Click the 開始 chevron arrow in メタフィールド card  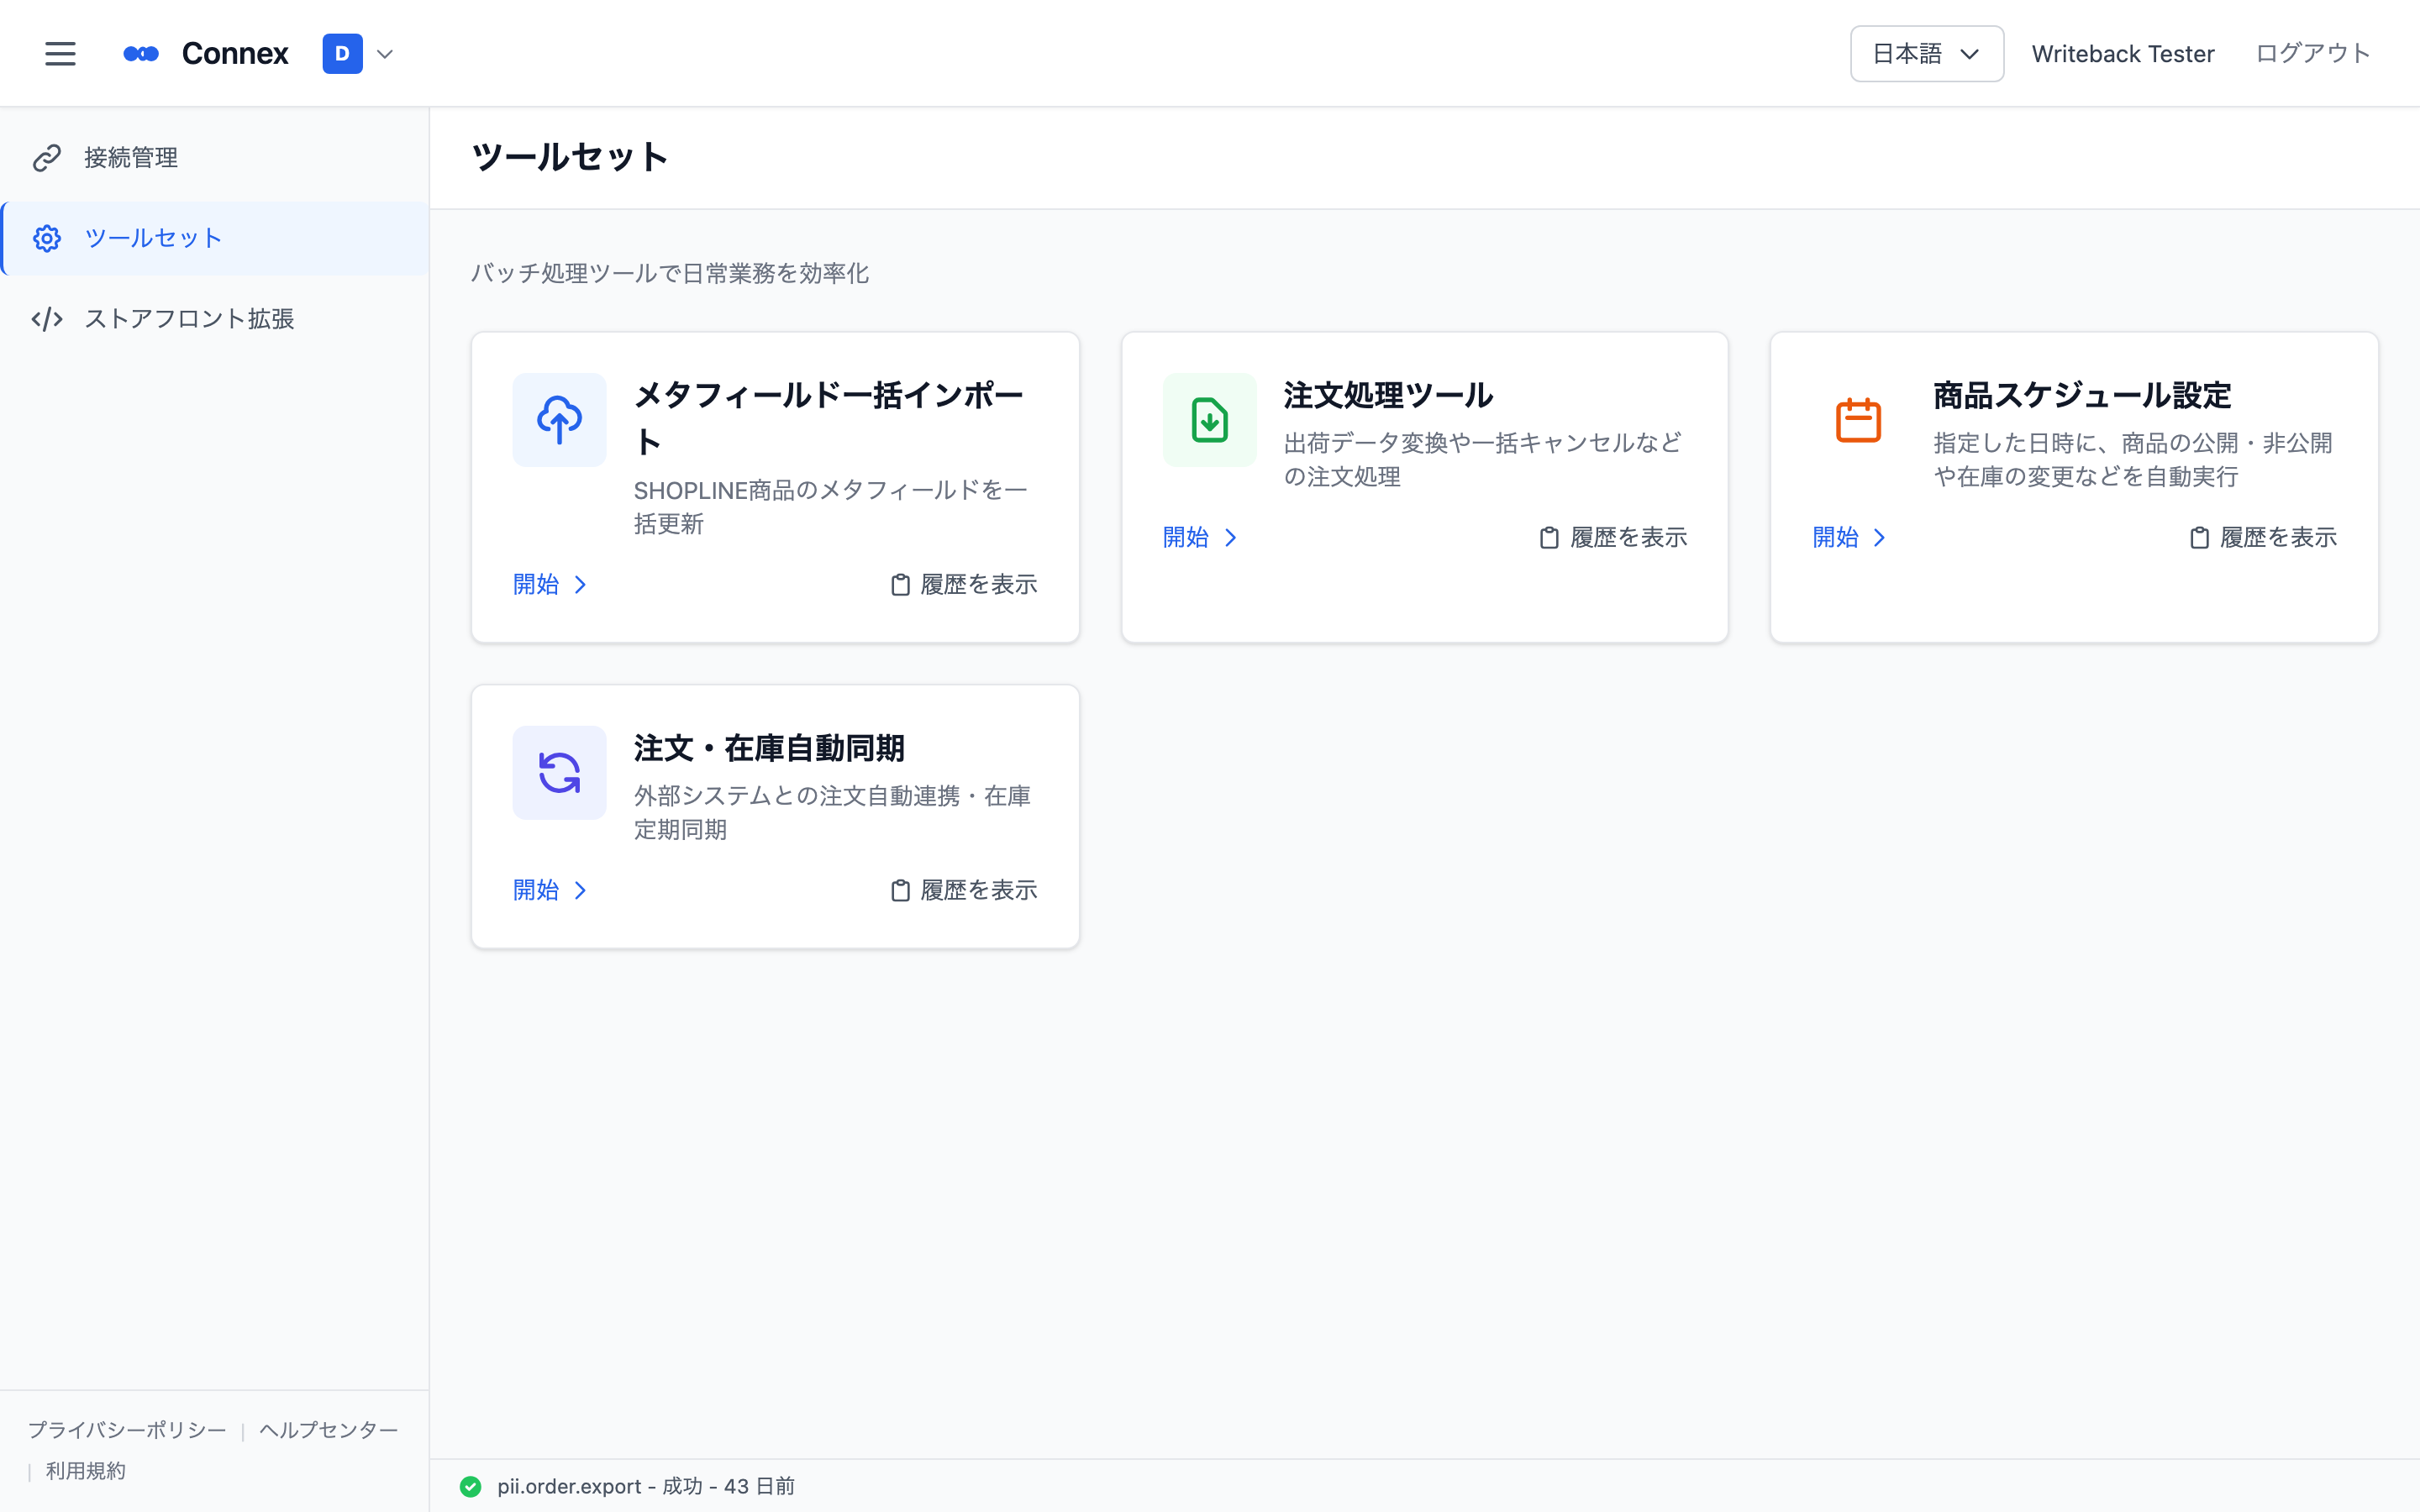click(x=580, y=585)
